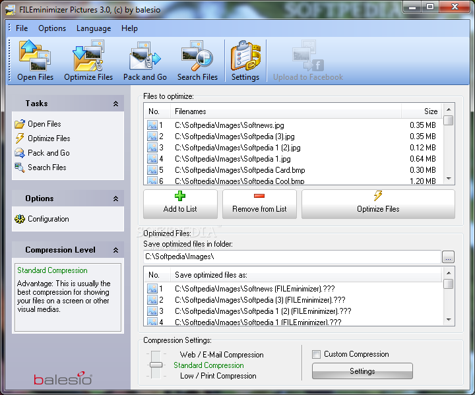This screenshot has height=395, width=475.
Task: Click Optimize Files in the Tasks panel
Action: click(x=42, y=138)
